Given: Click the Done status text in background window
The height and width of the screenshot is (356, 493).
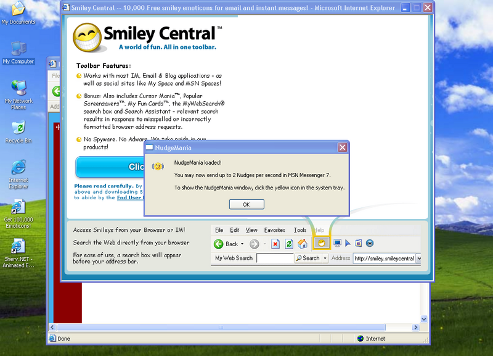Looking at the screenshot, I should click(x=64, y=339).
